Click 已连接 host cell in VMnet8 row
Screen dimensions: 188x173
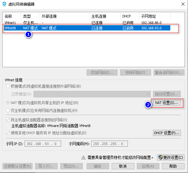point(97,28)
